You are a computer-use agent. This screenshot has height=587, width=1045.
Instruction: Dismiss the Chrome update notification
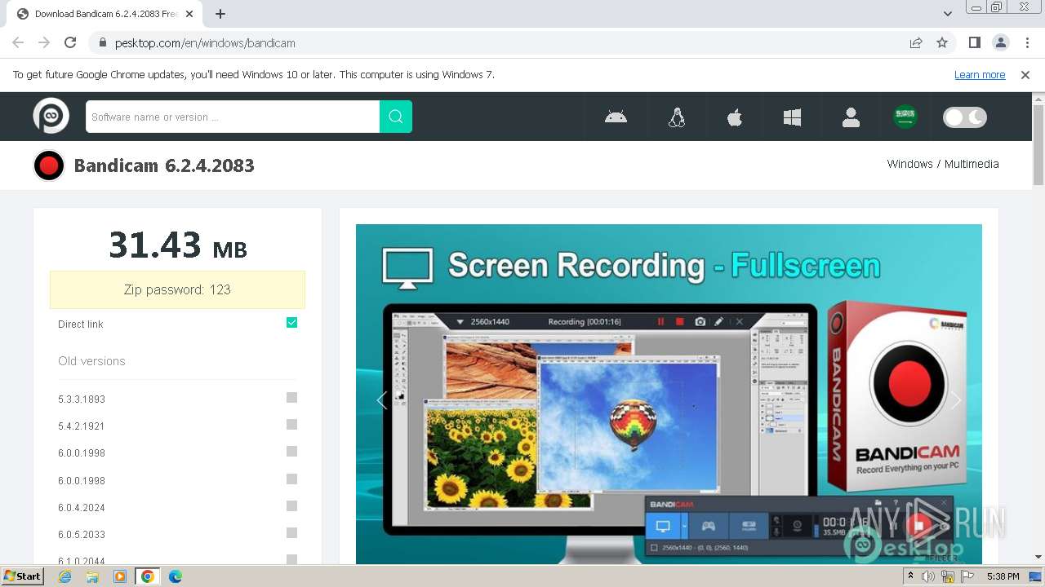pyautogui.click(x=1025, y=74)
